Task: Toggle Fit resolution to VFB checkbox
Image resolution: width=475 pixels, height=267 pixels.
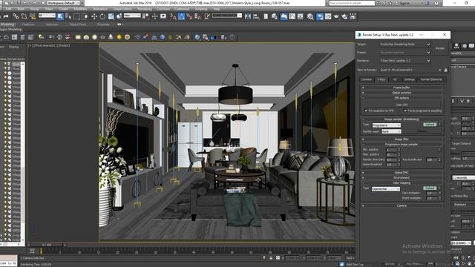Action: 366,111
